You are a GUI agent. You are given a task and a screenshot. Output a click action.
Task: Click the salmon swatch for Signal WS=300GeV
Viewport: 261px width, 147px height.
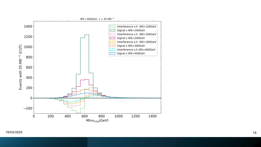112,46
